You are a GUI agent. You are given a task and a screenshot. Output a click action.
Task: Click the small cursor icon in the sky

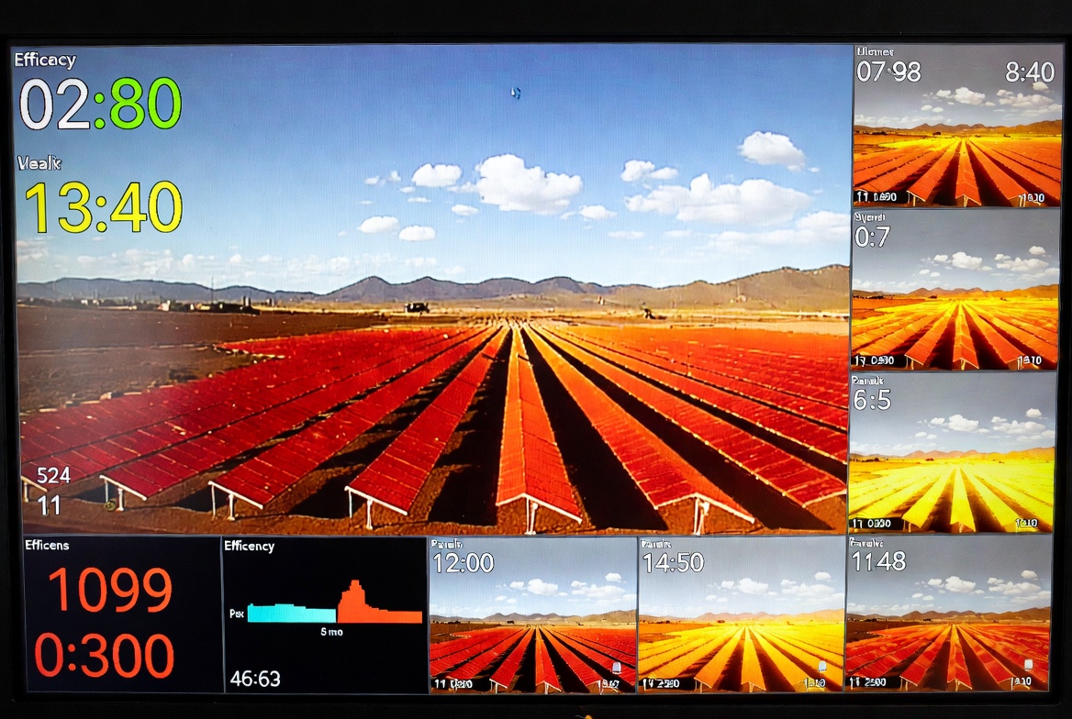pos(516,93)
